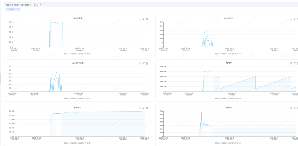Toggle the 堆内存 legend series

tap(228, 98)
